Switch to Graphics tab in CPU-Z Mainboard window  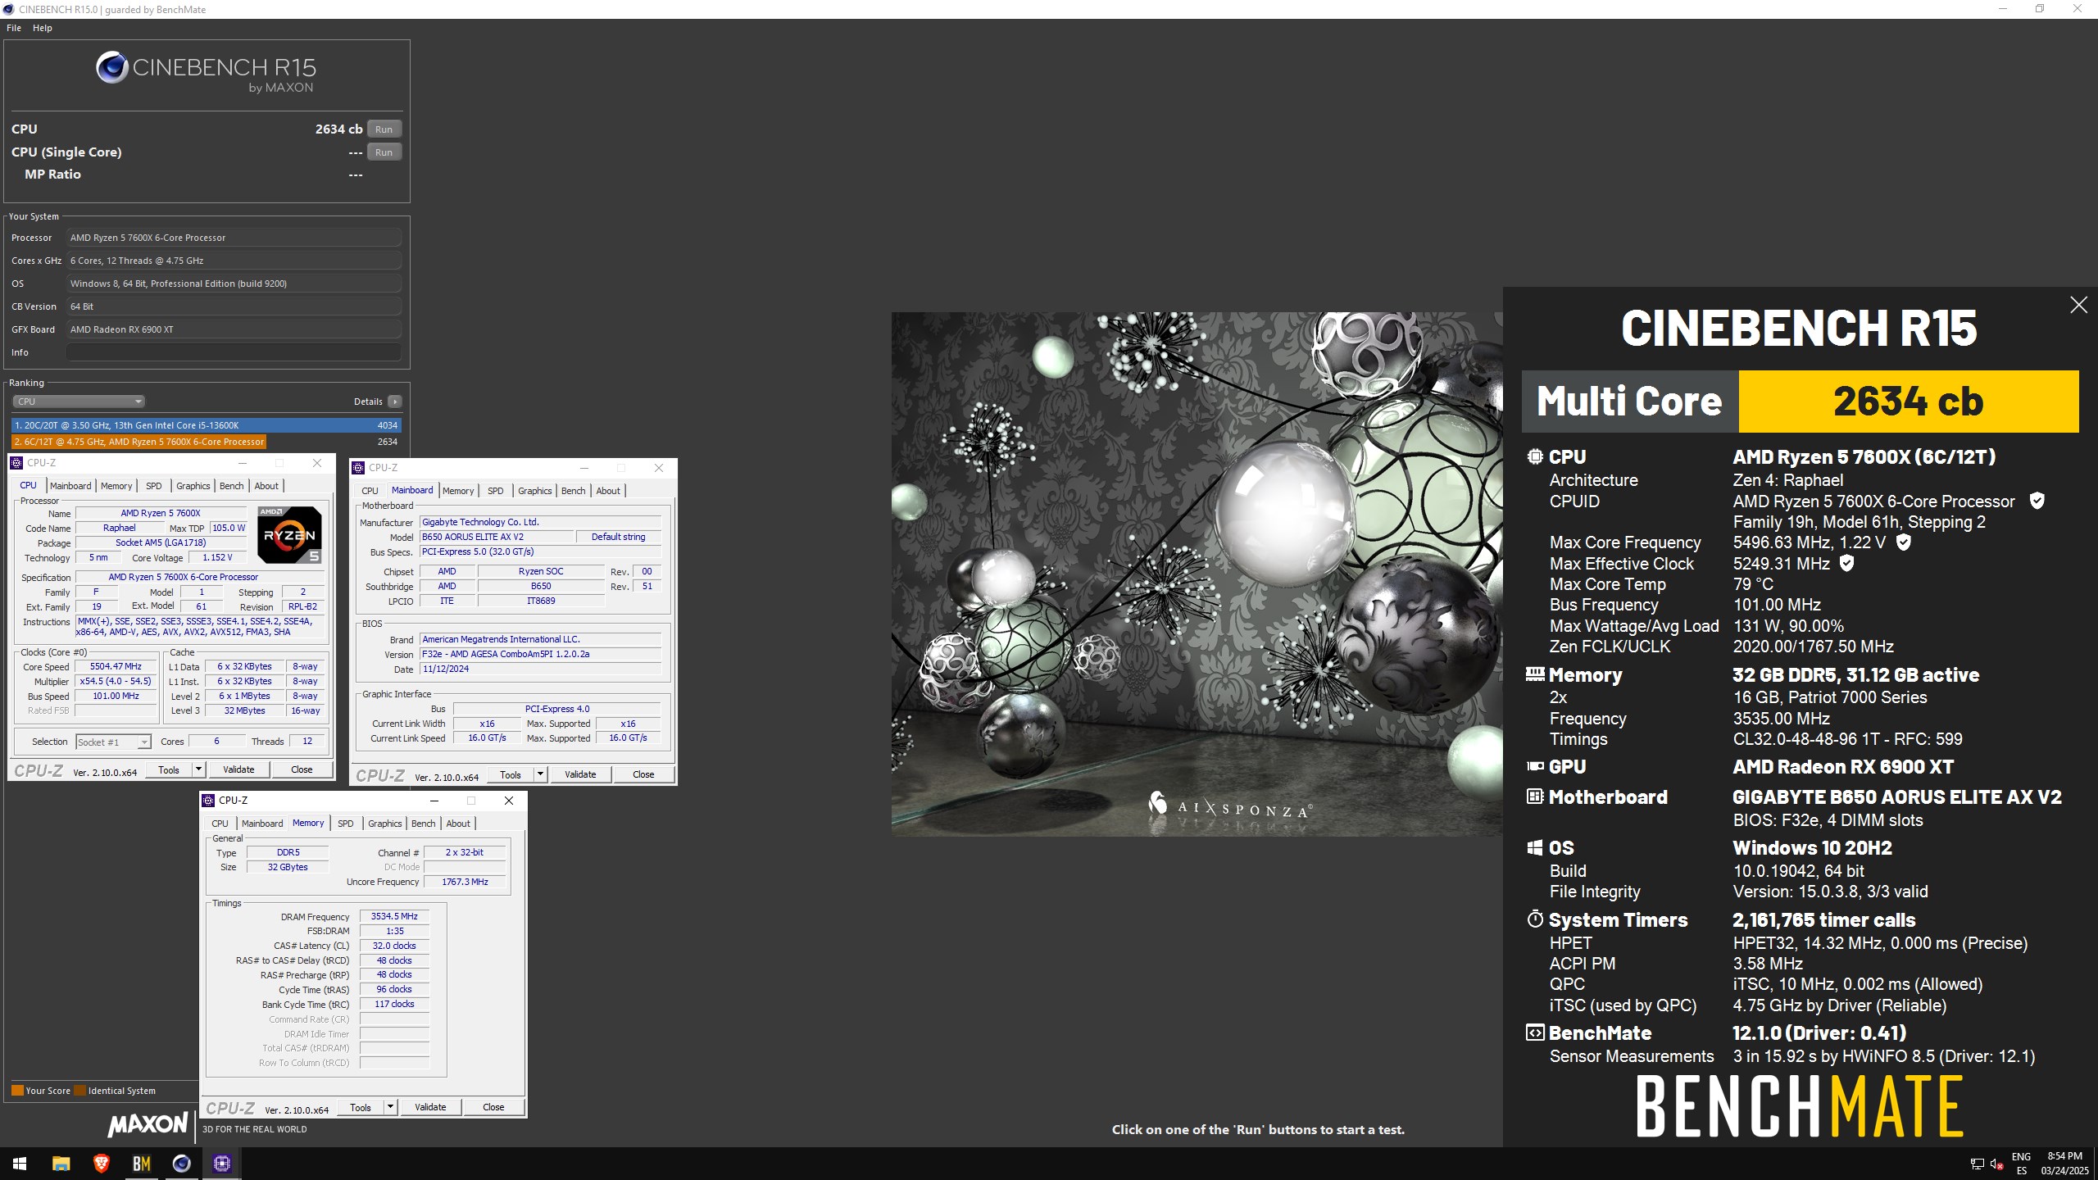535,491
